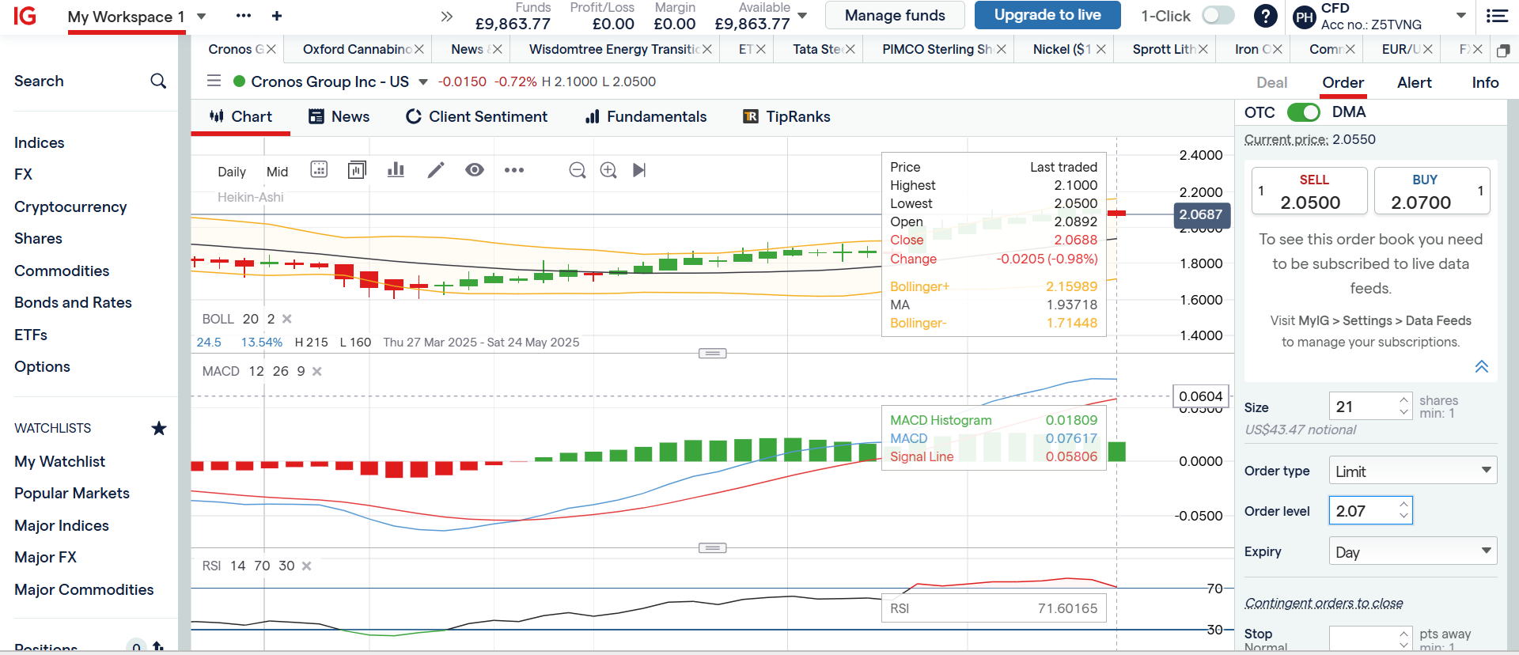The image size is (1519, 655).
Task: Add a new workspace with plus icon
Action: click(277, 16)
